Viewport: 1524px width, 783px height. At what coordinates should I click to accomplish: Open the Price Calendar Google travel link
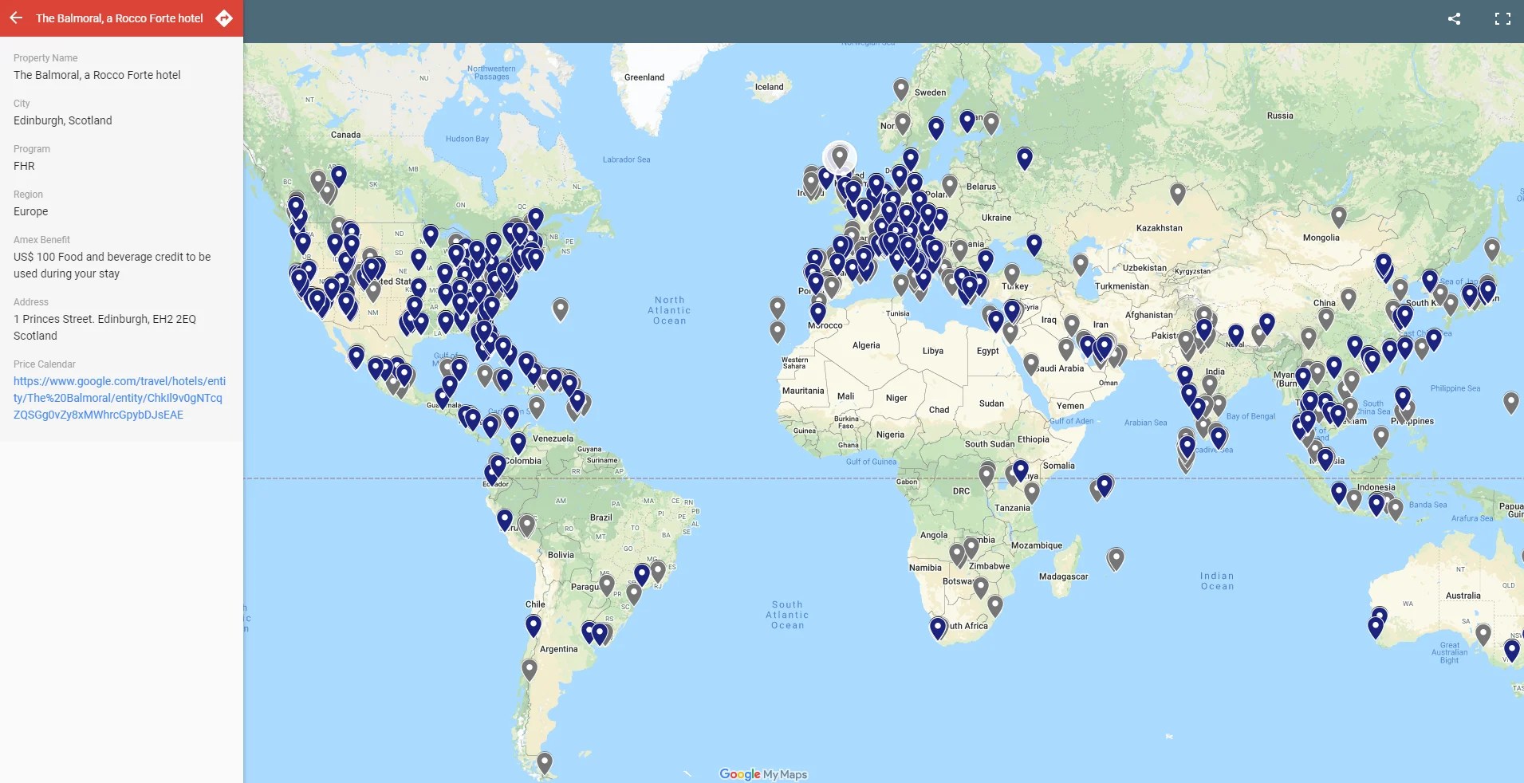tap(120, 398)
